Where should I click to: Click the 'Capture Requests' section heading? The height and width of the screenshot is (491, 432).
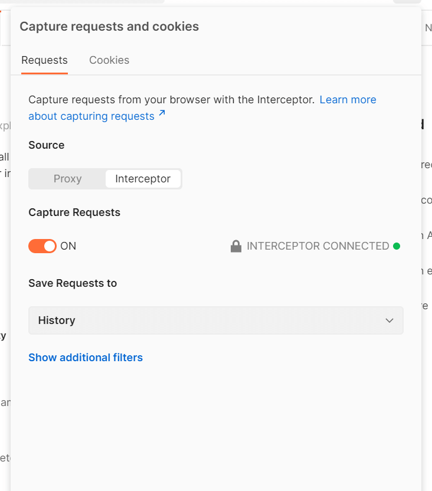pos(74,212)
